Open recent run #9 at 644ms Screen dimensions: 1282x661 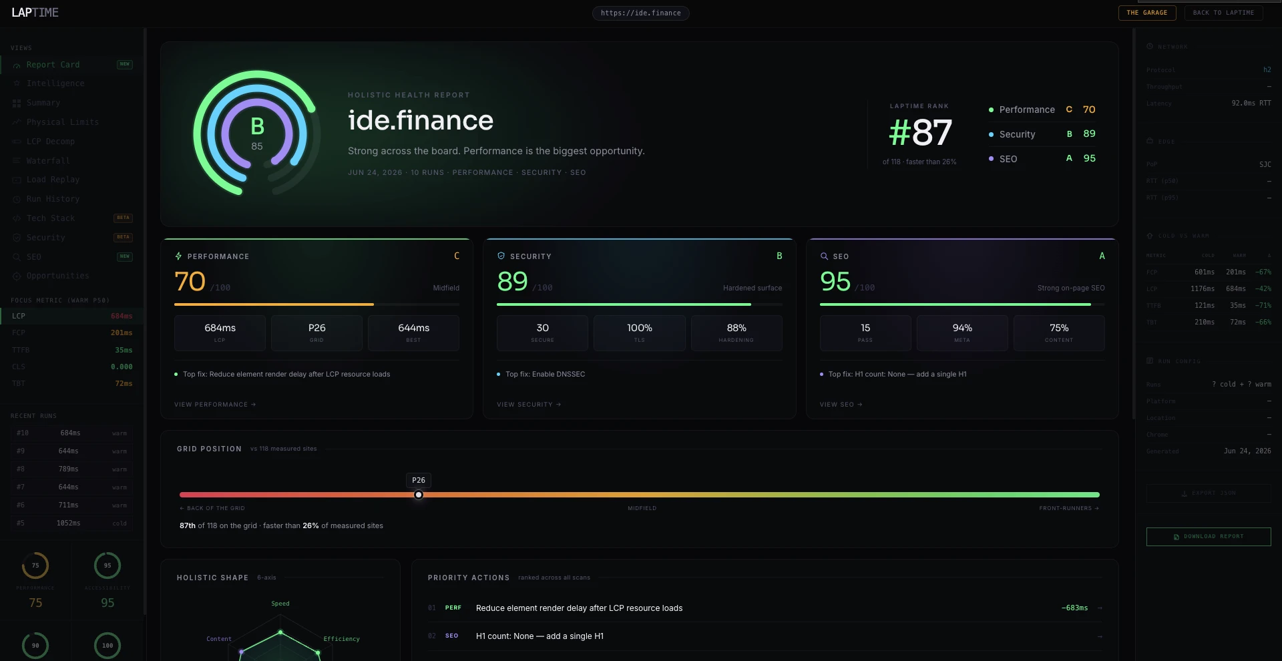71,451
